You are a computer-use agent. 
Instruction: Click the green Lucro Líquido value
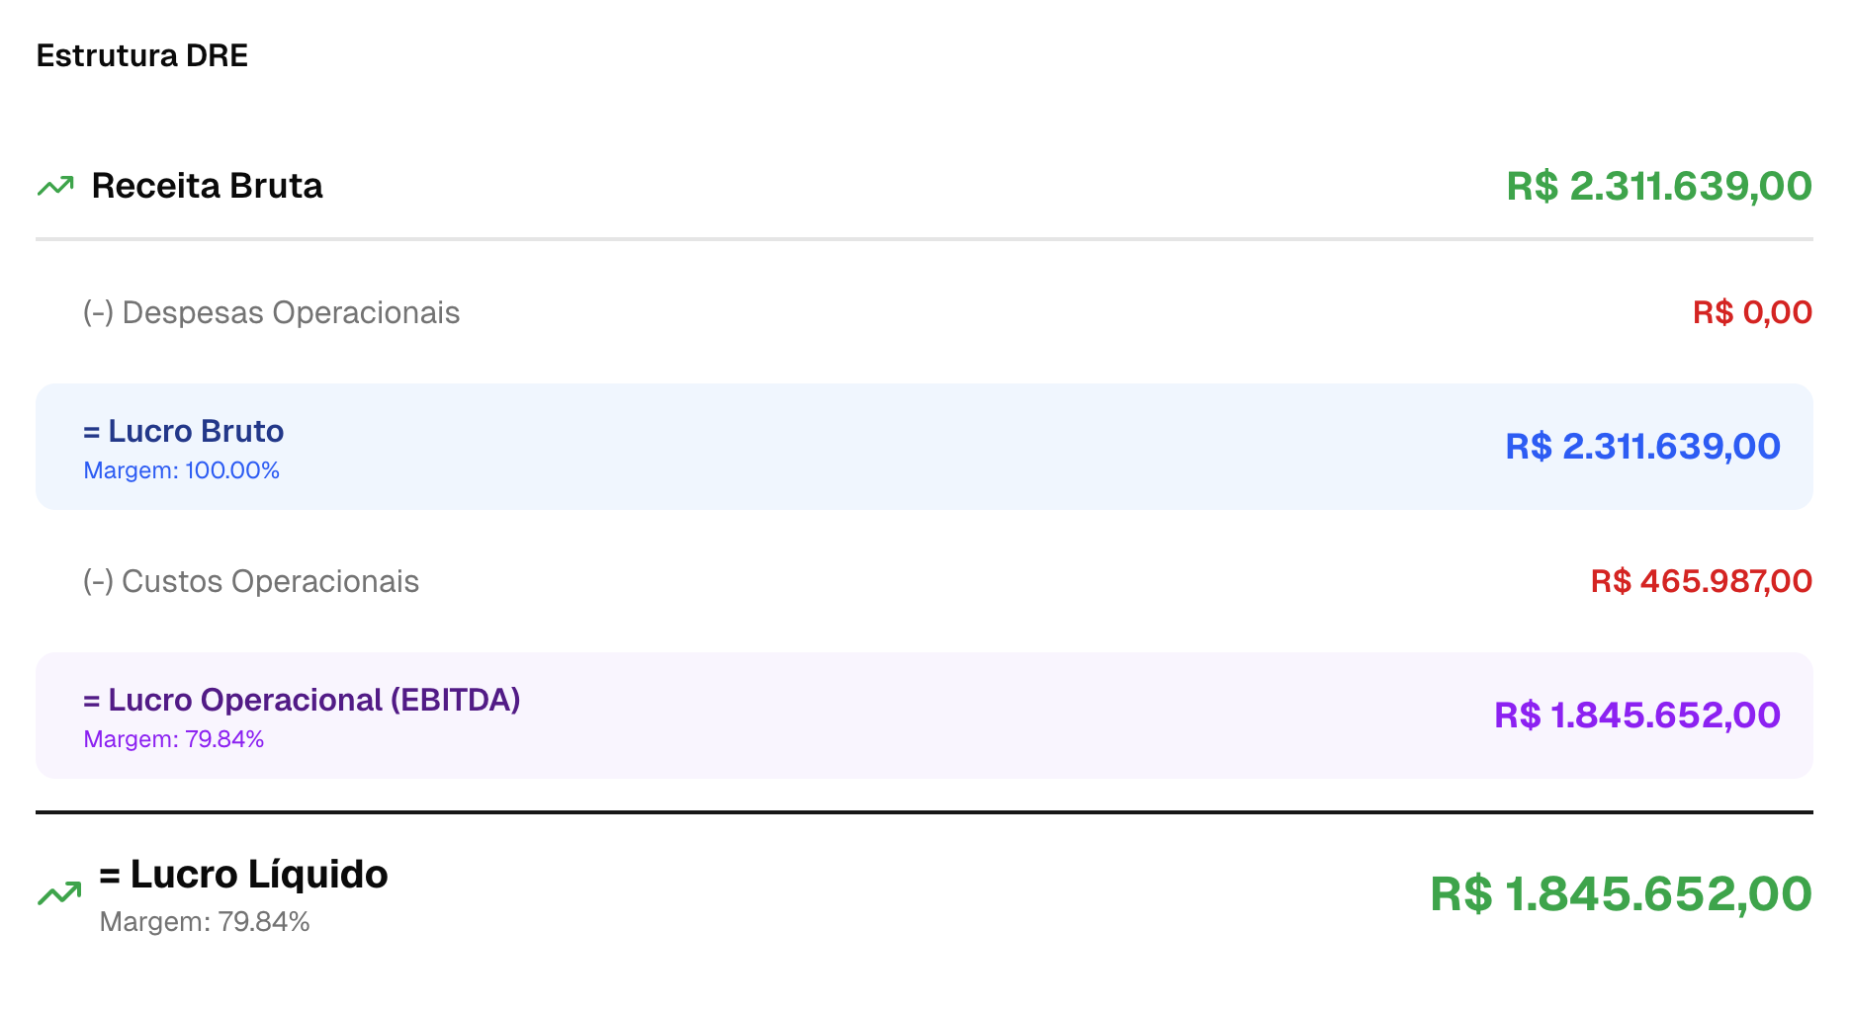1621,894
